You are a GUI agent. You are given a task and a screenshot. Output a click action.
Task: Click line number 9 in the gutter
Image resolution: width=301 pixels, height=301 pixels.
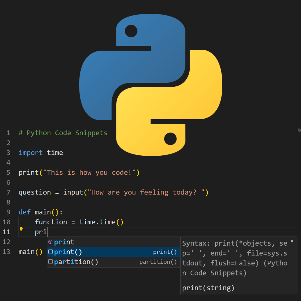8,213
